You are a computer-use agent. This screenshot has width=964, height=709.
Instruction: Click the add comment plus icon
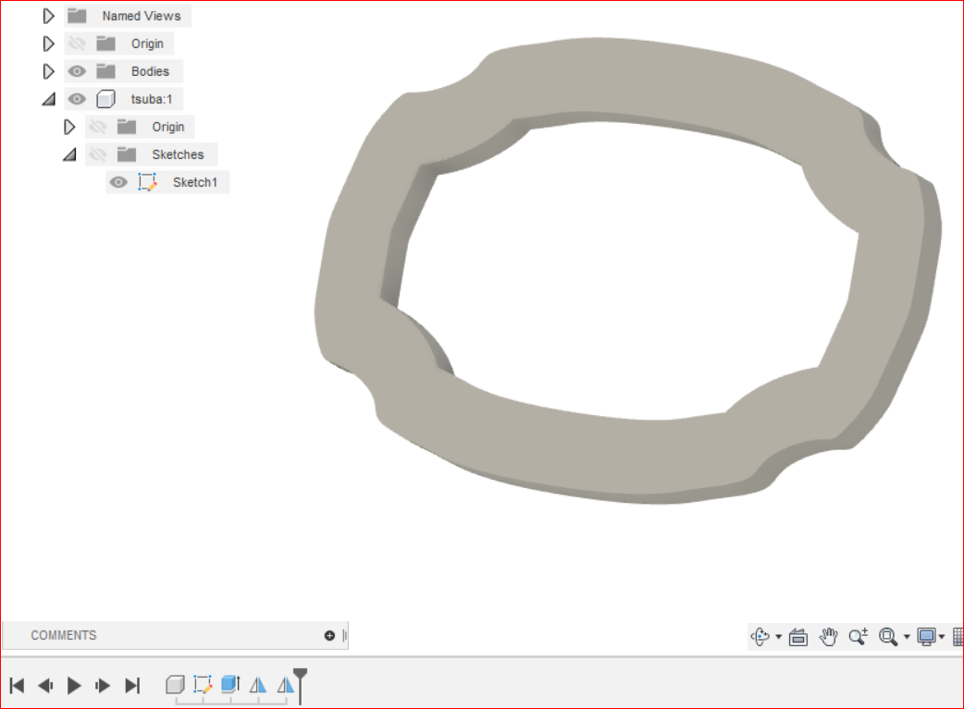(x=329, y=635)
